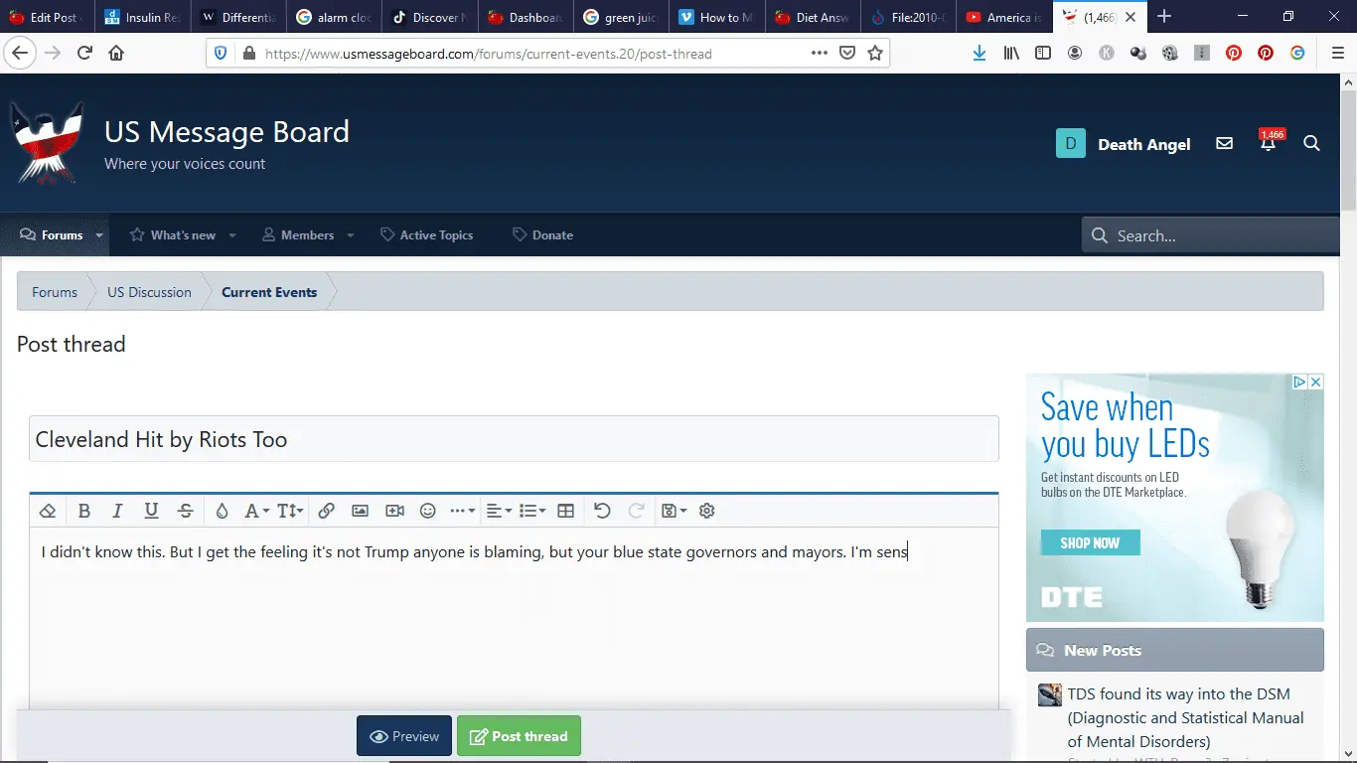
Task: Open the font family dropdown
Action: 256,511
